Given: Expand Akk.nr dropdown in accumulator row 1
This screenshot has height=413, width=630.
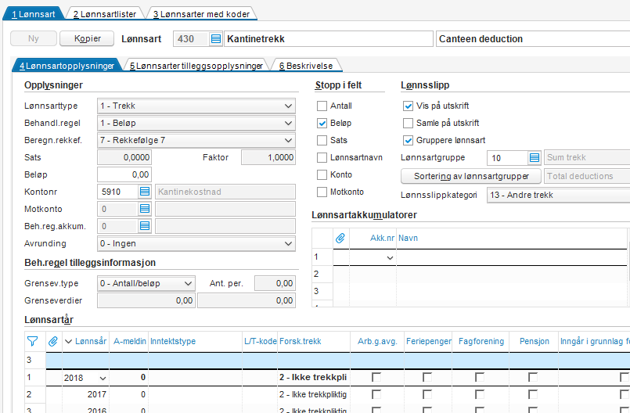Looking at the screenshot, I should pos(390,258).
